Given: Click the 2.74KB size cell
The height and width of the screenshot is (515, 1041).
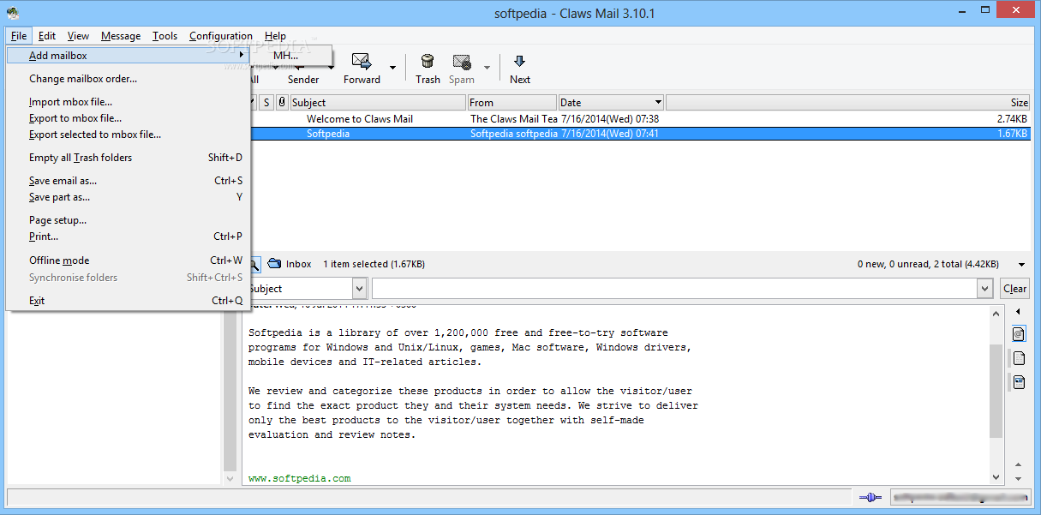Looking at the screenshot, I should (x=1012, y=119).
